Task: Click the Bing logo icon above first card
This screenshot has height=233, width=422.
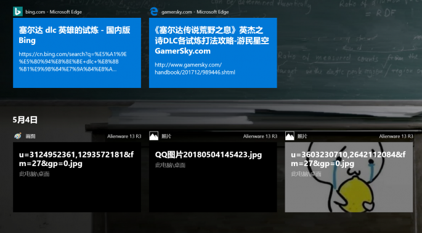Action: 18,12
